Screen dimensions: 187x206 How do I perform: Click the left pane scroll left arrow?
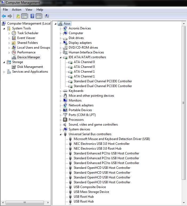pos(3,203)
